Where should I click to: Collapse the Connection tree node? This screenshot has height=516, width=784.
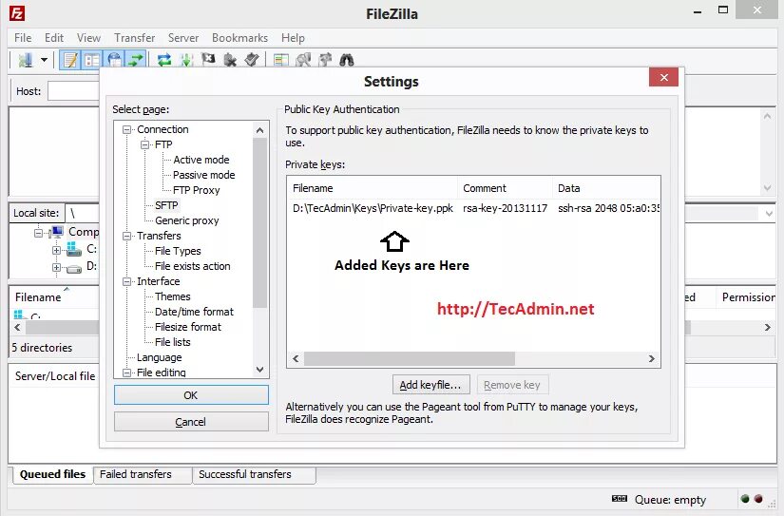tap(127, 129)
